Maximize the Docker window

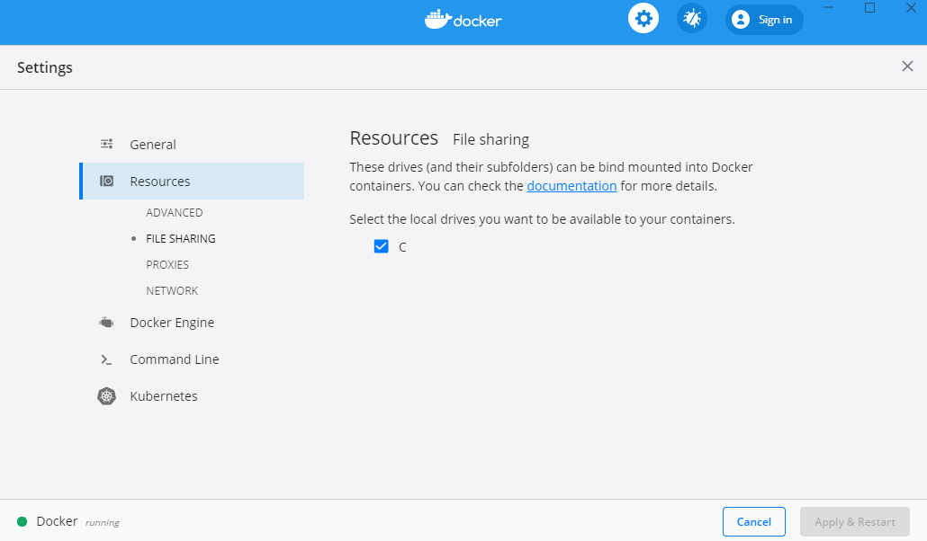coord(869,8)
